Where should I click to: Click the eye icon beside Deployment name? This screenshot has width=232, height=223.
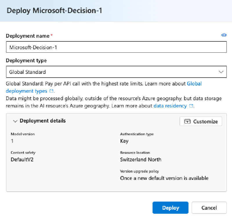[224, 35]
